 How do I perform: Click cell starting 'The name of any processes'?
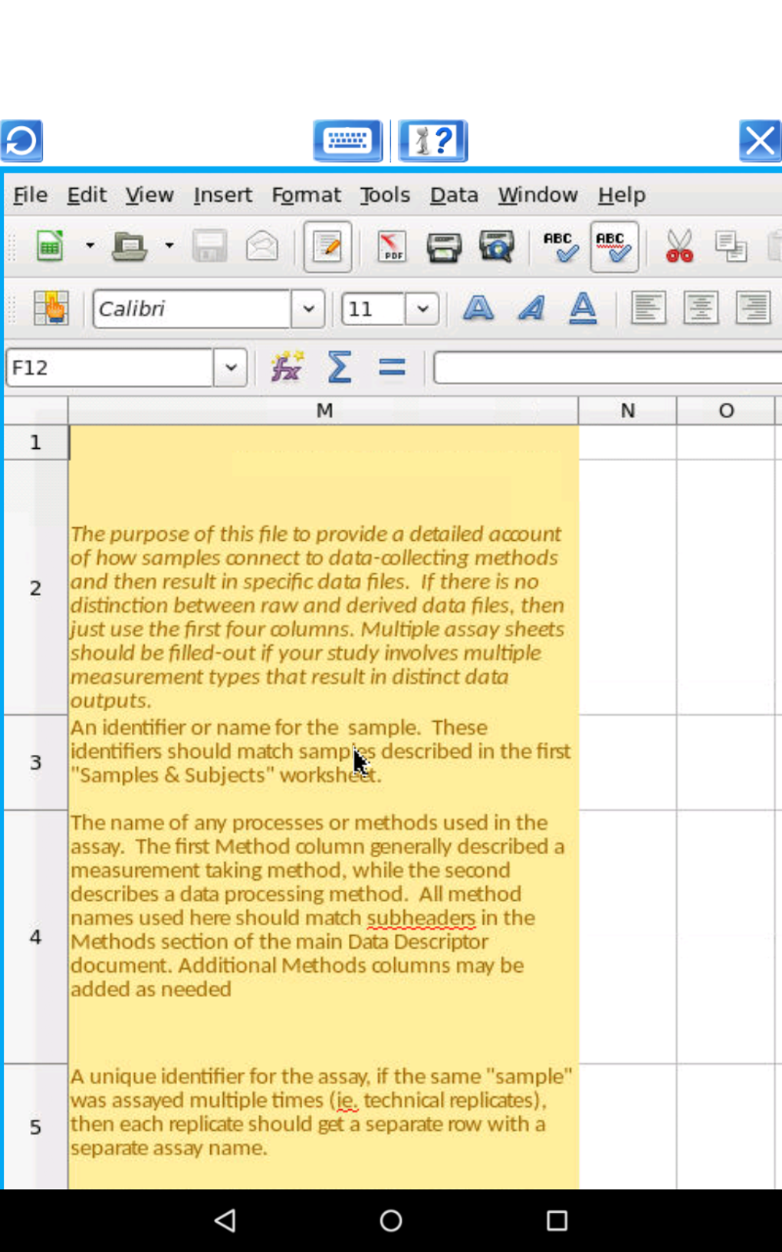pos(324,937)
